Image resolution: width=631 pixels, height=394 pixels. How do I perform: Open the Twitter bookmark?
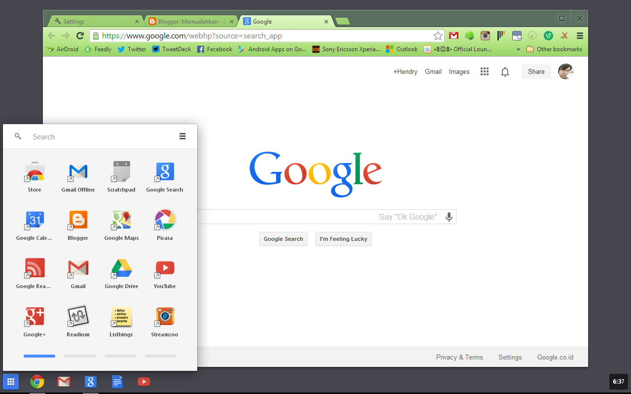point(132,49)
